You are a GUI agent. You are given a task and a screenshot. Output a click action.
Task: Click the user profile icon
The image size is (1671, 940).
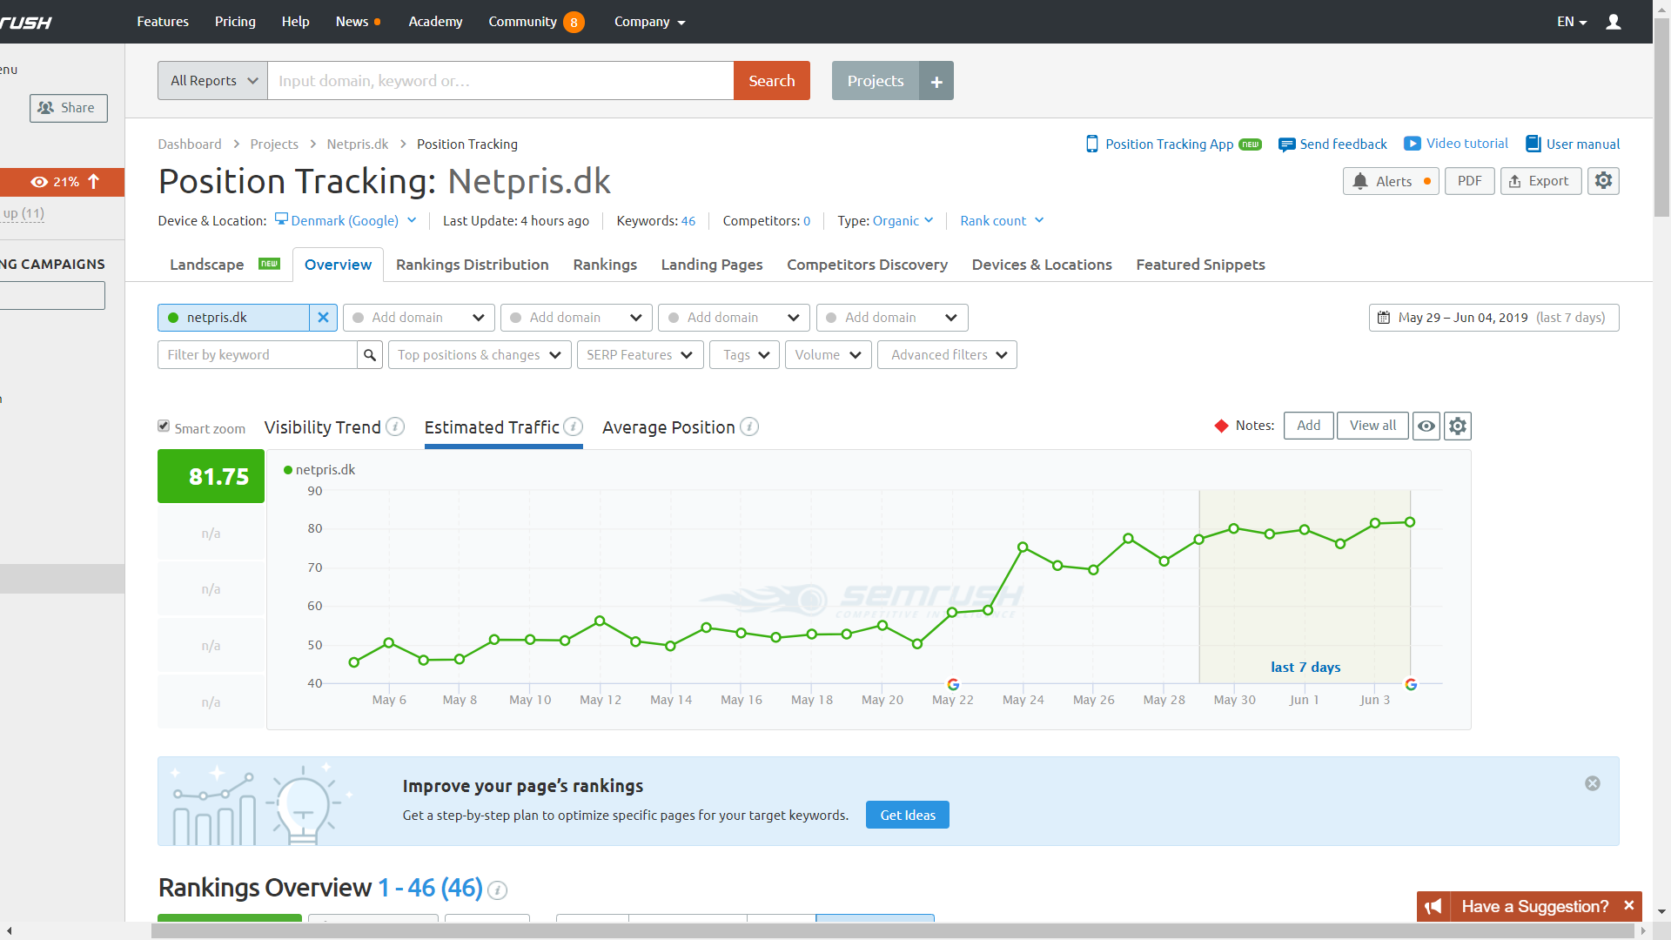click(1614, 22)
